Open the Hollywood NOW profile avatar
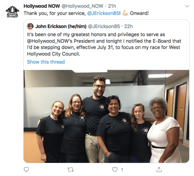Viewport: 194px width, 176px height. click(12, 11)
